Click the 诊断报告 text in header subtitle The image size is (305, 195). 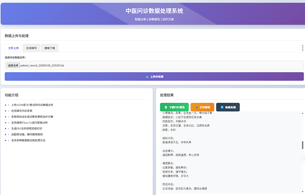pyautogui.click(x=154, y=19)
